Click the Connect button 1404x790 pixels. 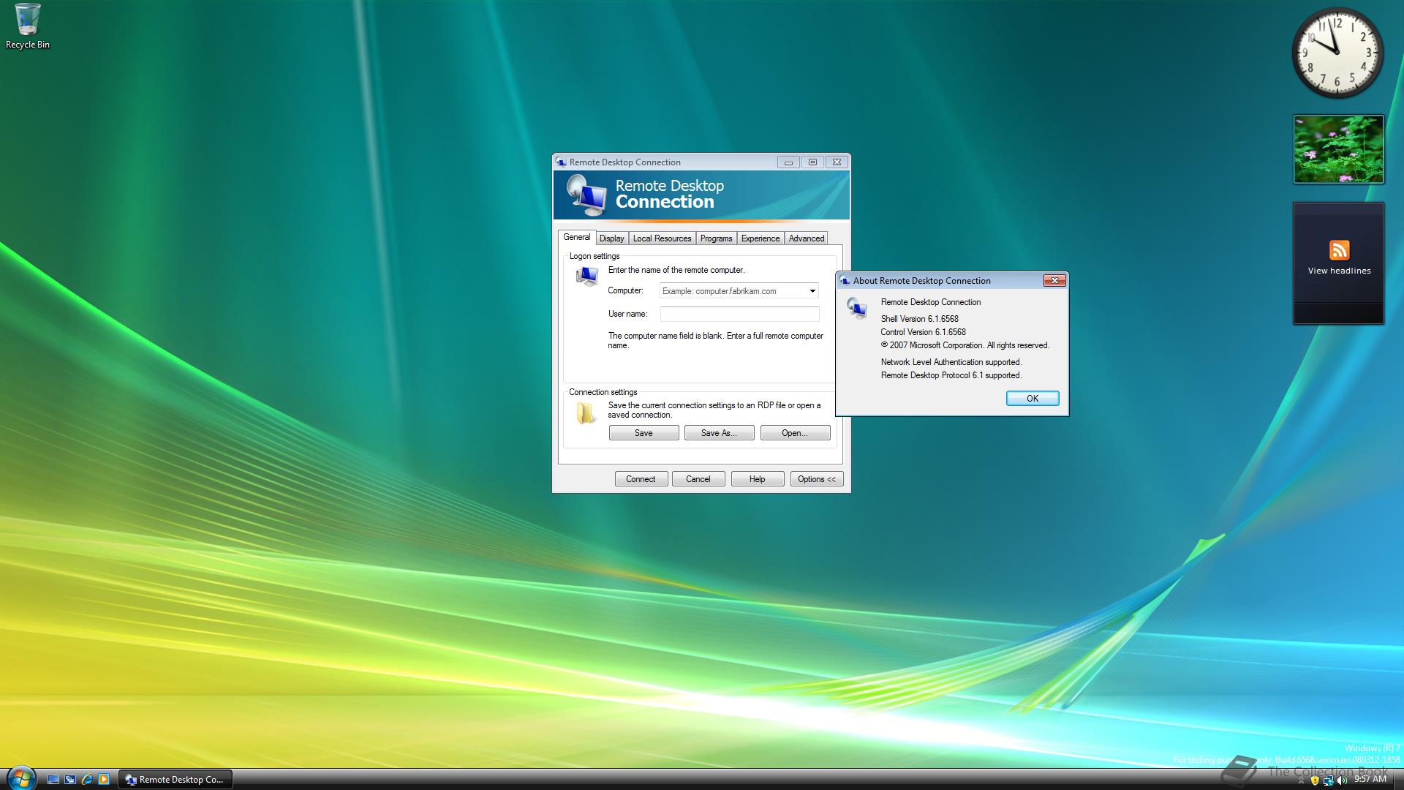pos(641,479)
